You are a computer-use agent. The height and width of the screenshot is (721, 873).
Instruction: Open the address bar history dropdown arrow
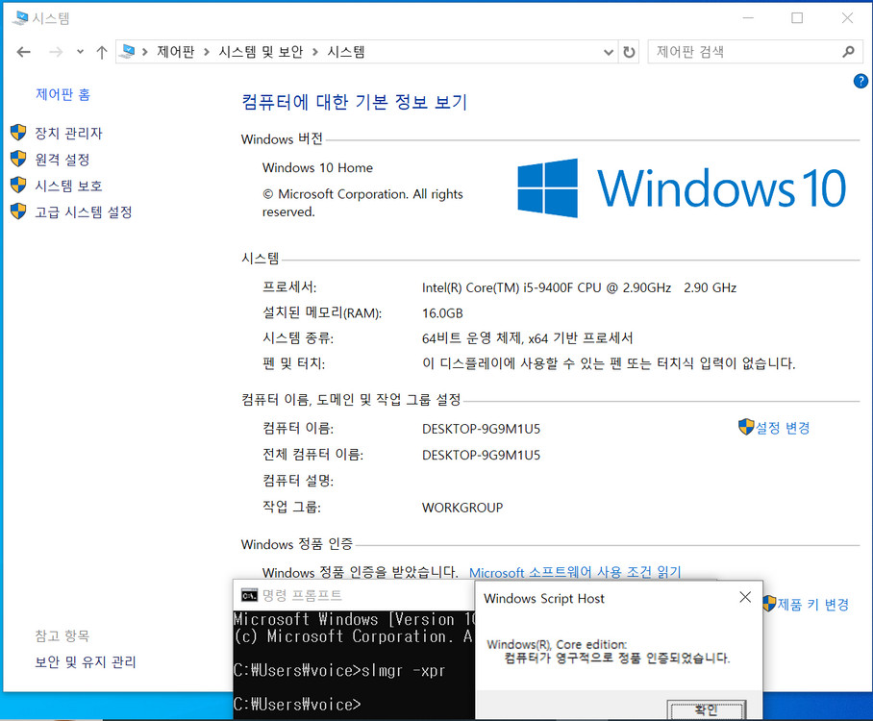tap(609, 52)
